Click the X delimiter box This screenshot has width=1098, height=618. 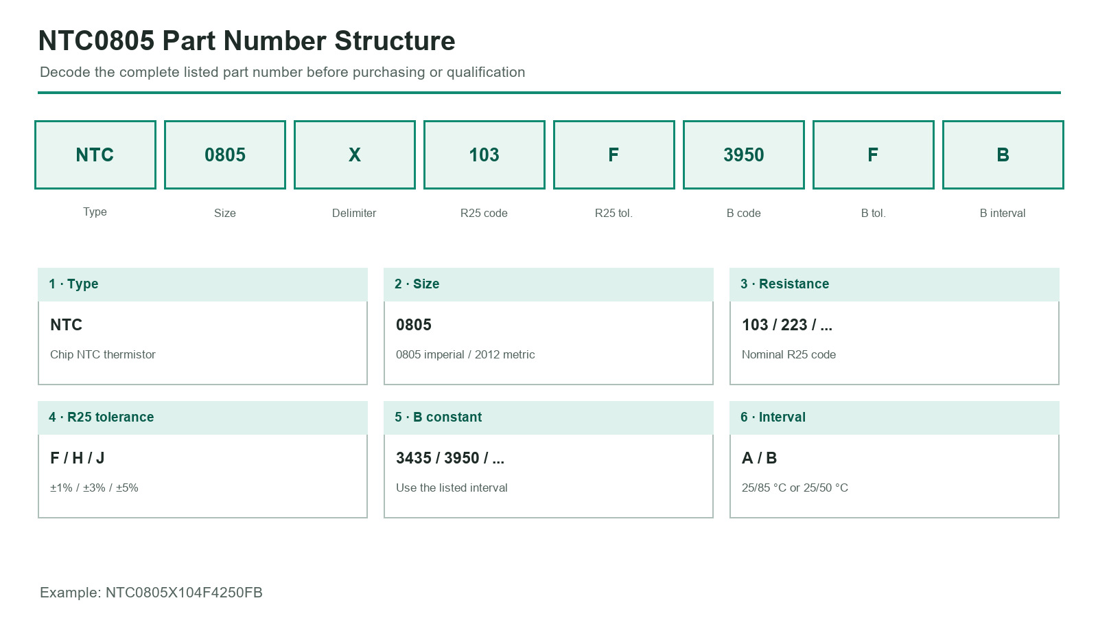355,154
